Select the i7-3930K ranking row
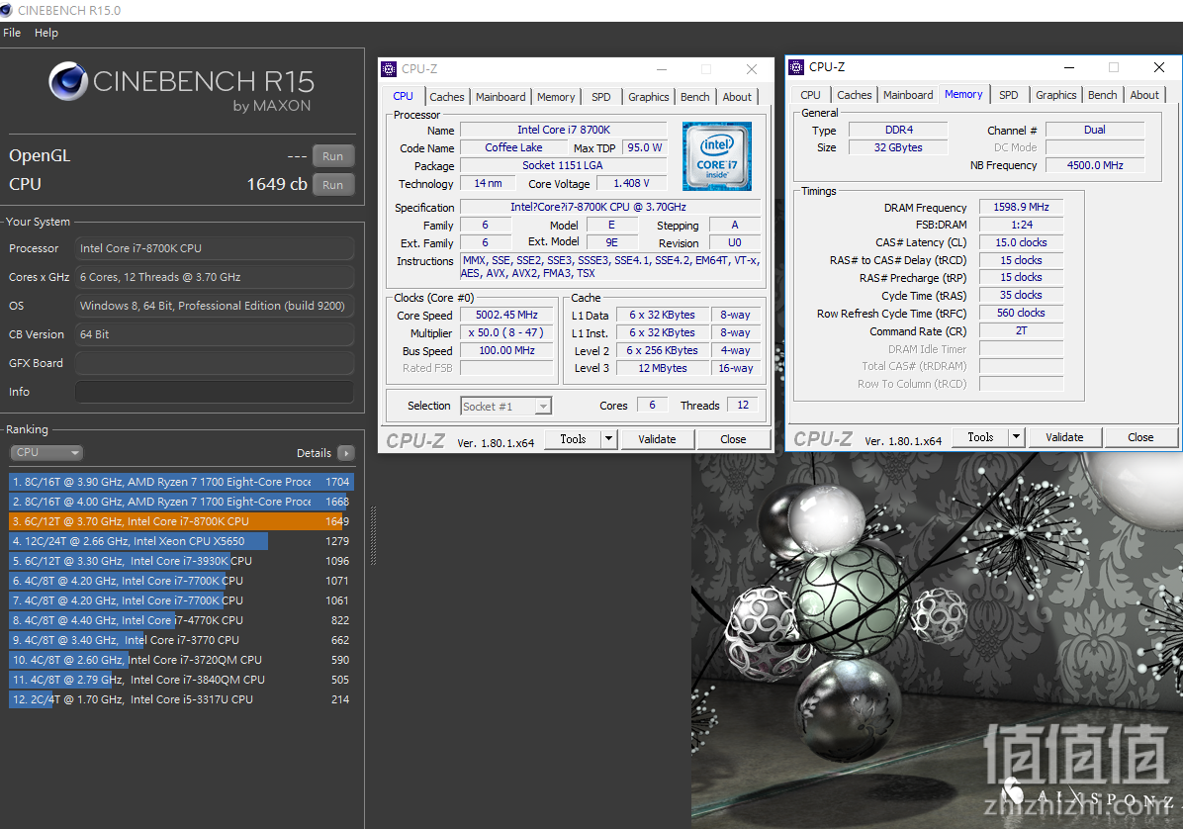 tap(181, 561)
